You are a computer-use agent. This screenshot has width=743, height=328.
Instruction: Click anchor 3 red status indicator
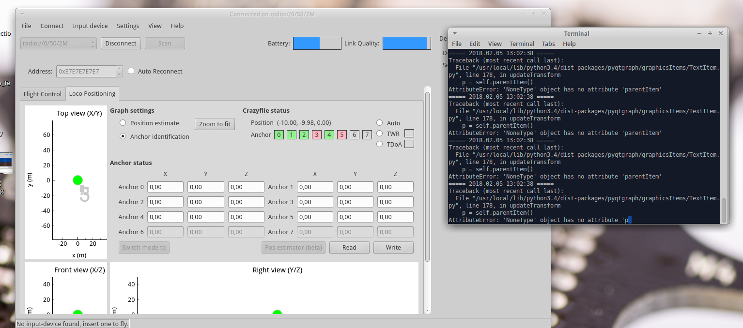pos(317,135)
